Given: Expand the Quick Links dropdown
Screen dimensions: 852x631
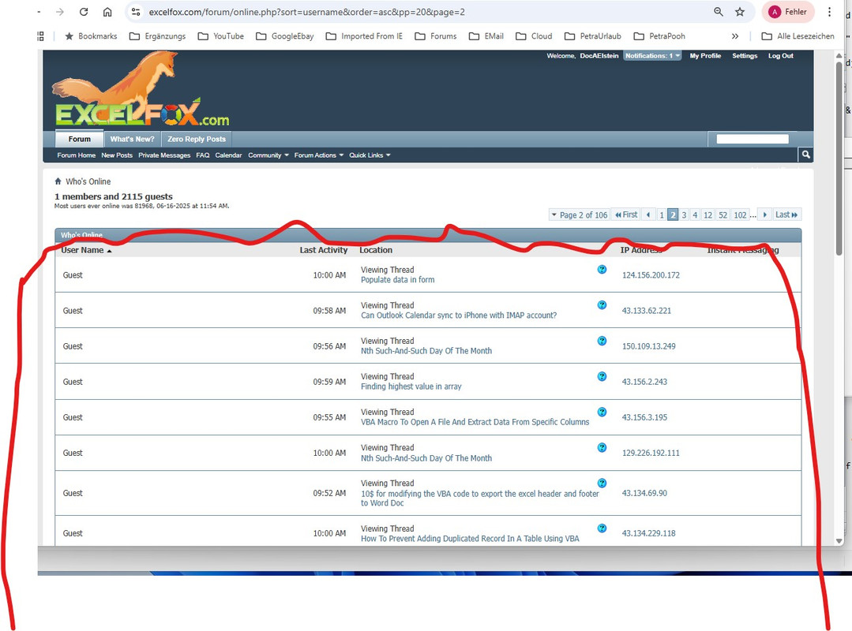Looking at the screenshot, I should click(370, 155).
